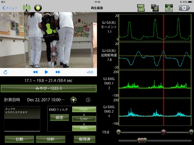The image size is (194, 145).
Task: Tap the 17.1 ~ 19.8 ~ 21.4 /59.4 sec text
Action: pyautogui.click(x=49, y=81)
